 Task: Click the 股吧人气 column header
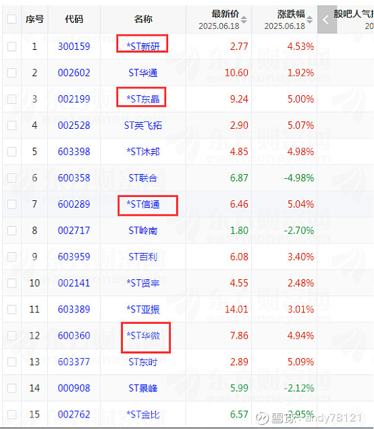[354, 14]
